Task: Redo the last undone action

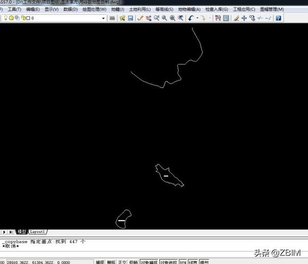Action: (203, 18)
